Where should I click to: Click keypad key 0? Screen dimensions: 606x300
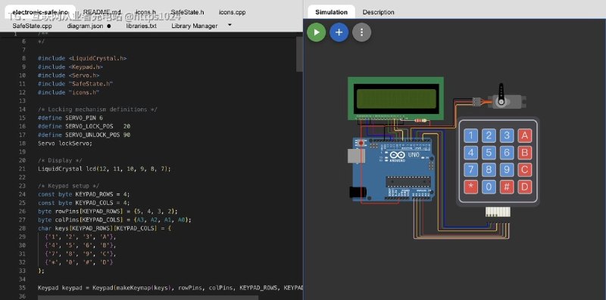tap(489, 187)
